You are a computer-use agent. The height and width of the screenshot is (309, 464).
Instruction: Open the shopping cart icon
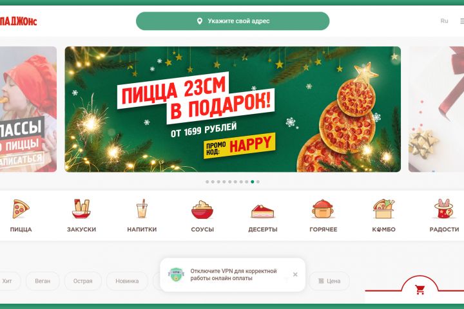[x=420, y=290]
